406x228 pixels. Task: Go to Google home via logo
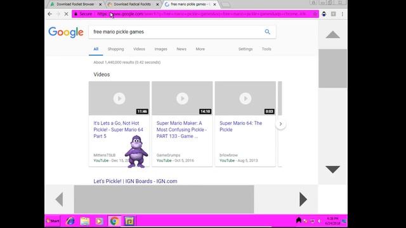[x=66, y=32]
